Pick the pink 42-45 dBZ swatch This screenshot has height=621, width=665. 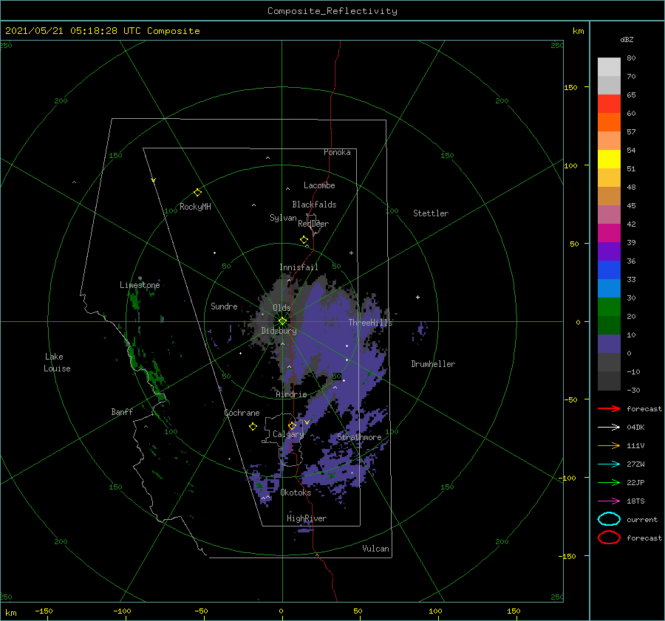pos(609,215)
